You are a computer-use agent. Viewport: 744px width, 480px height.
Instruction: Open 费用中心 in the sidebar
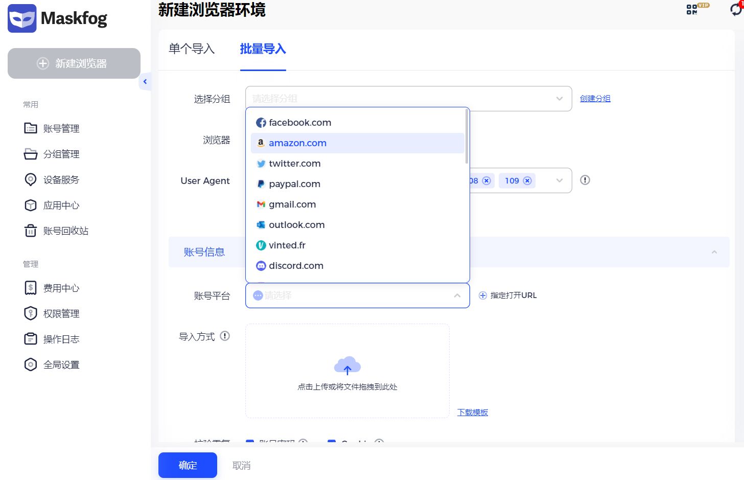tap(52, 288)
